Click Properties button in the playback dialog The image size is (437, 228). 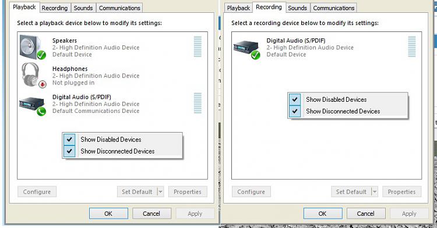click(x=188, y=192)
